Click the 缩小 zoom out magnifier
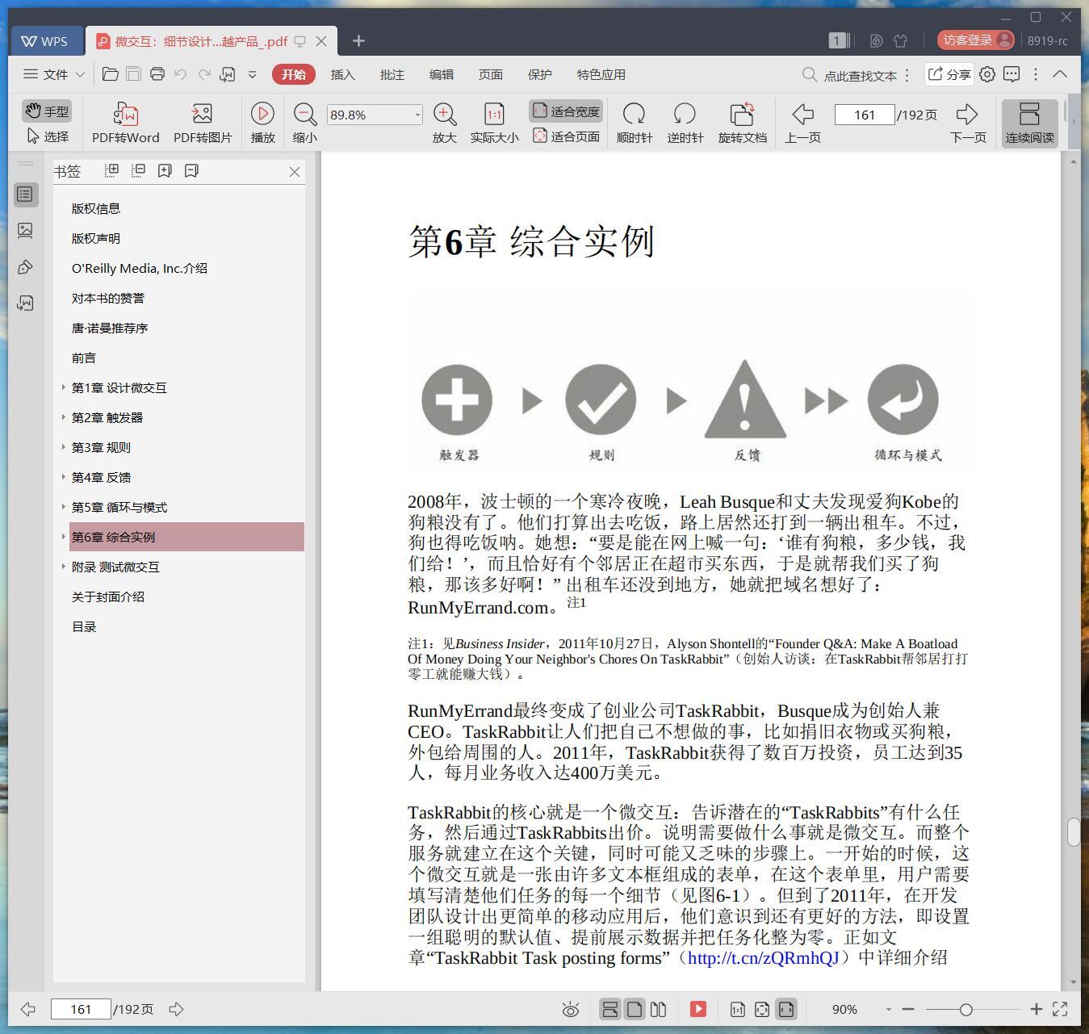 click(x=304, y=114)
